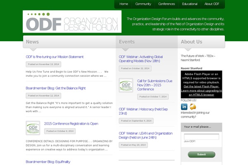Click the 'Naomi Stanford' bold heading

191,68
